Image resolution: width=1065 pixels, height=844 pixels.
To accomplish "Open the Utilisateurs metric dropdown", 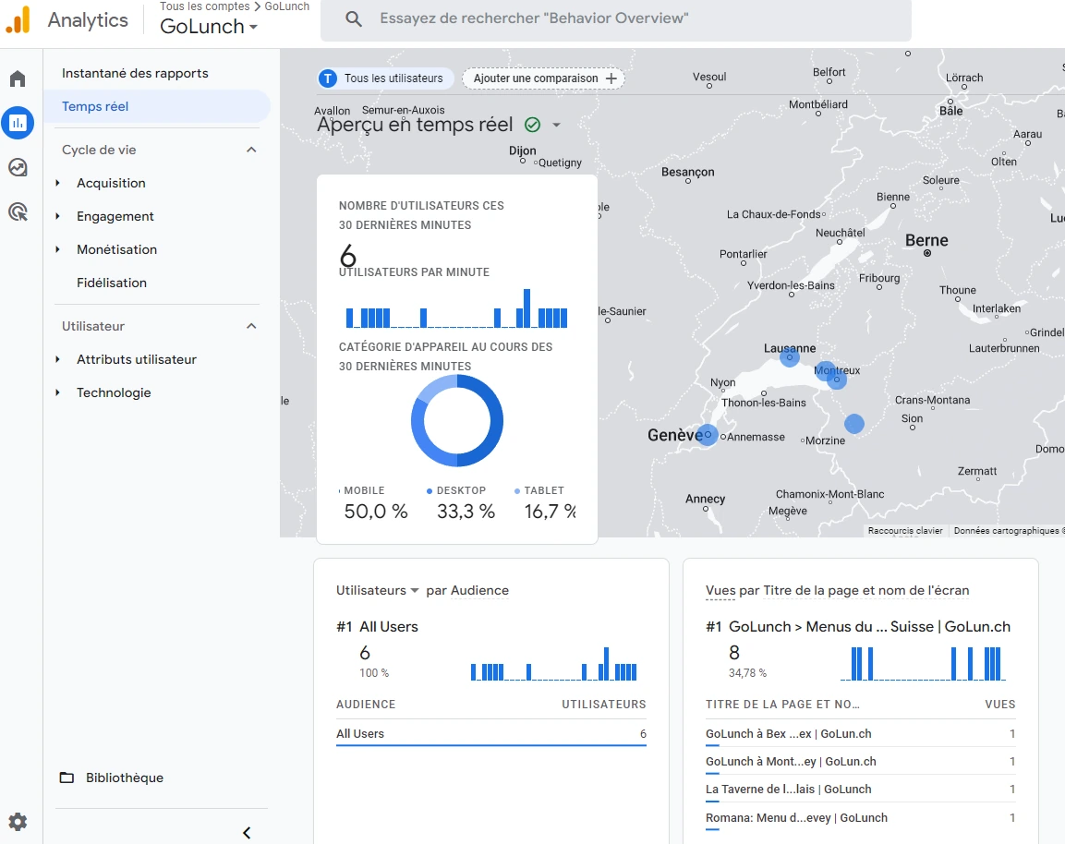I will coord(378,590).
